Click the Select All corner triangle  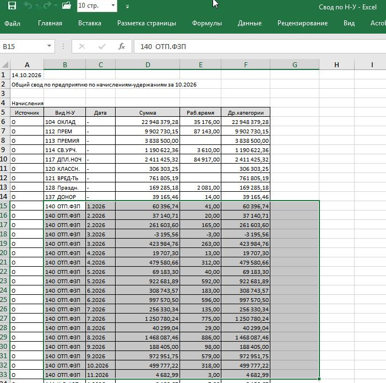tap(5, 64)
